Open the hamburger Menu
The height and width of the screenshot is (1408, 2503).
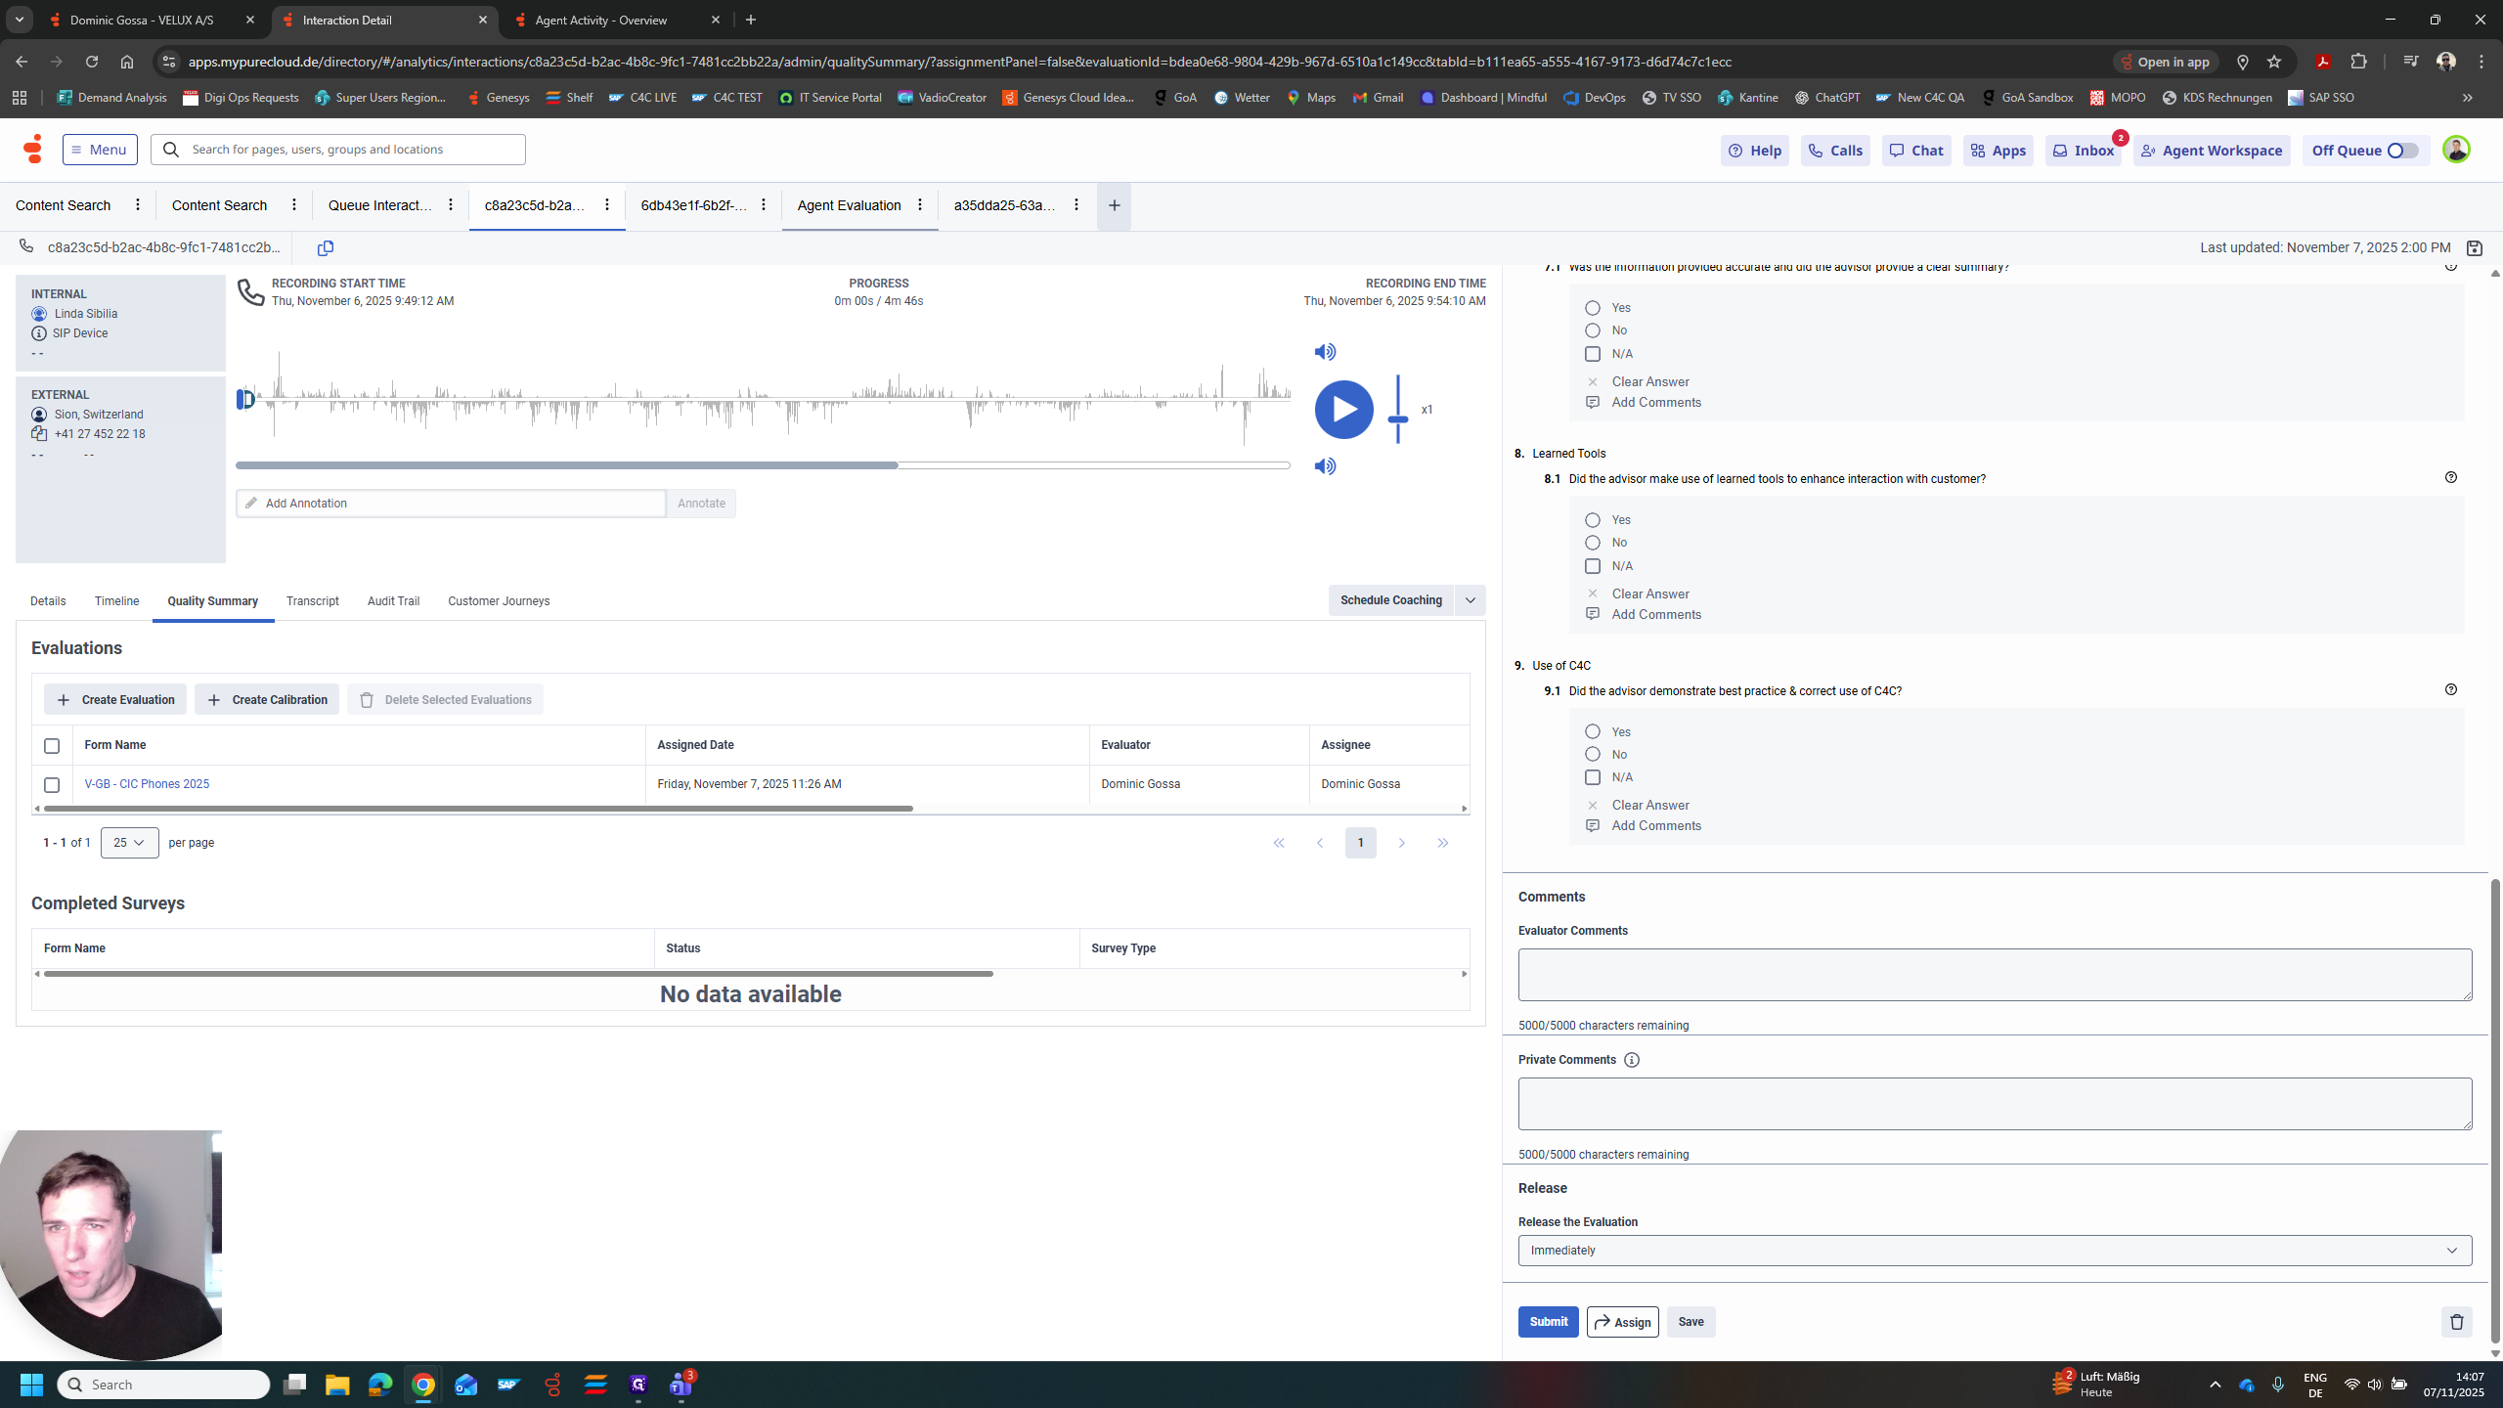click(99, 149)
